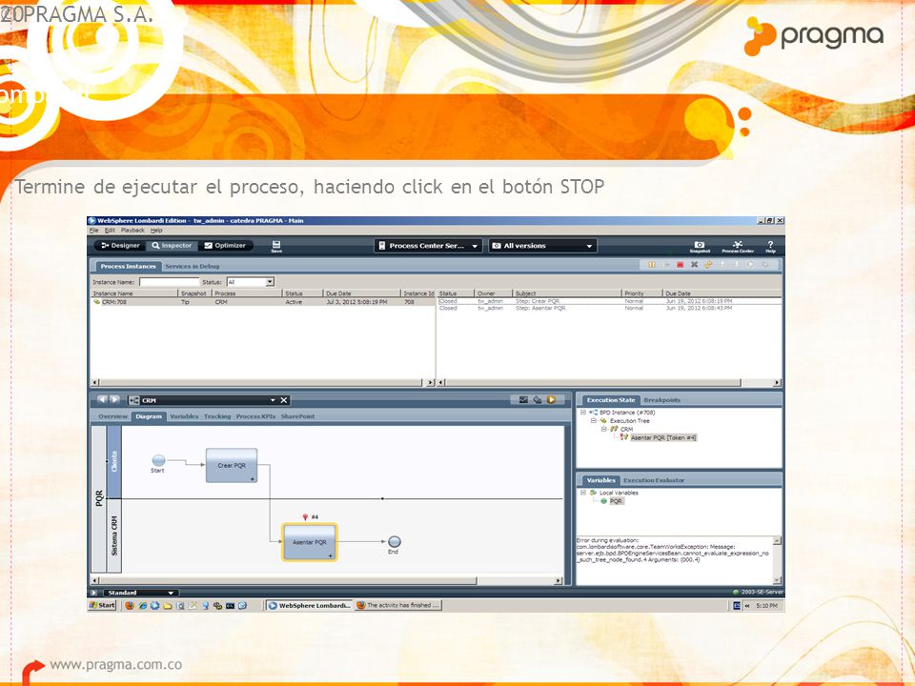
Task: Switch to the Inspector view
Action: pos(172,246)
